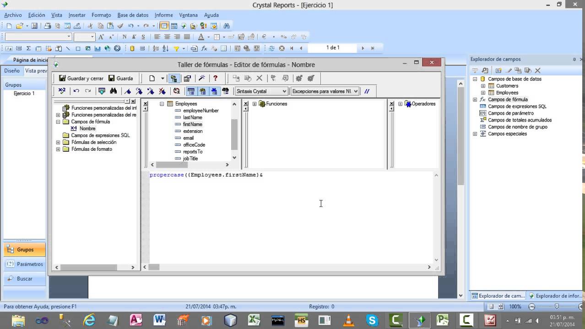The height and width of the screenshot is (329, 585).
Task: Click the Formula Workshop fx toolbar icon
Action: pos(204,48)
